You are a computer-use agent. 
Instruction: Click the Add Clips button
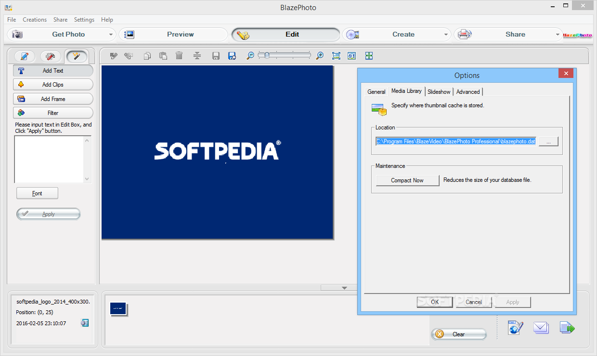coord(53,85)
